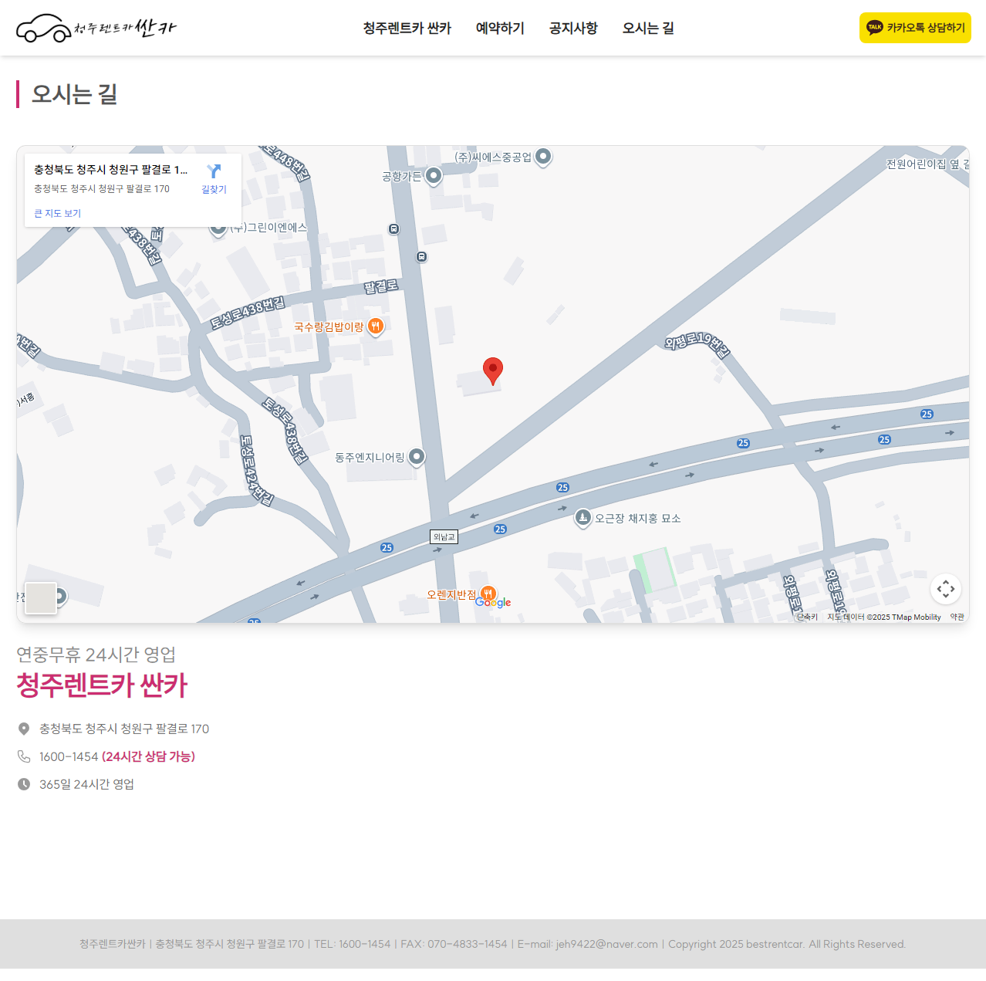Click the 오근장 채지홍 묘소 landmark icon

tap(583, 518)
